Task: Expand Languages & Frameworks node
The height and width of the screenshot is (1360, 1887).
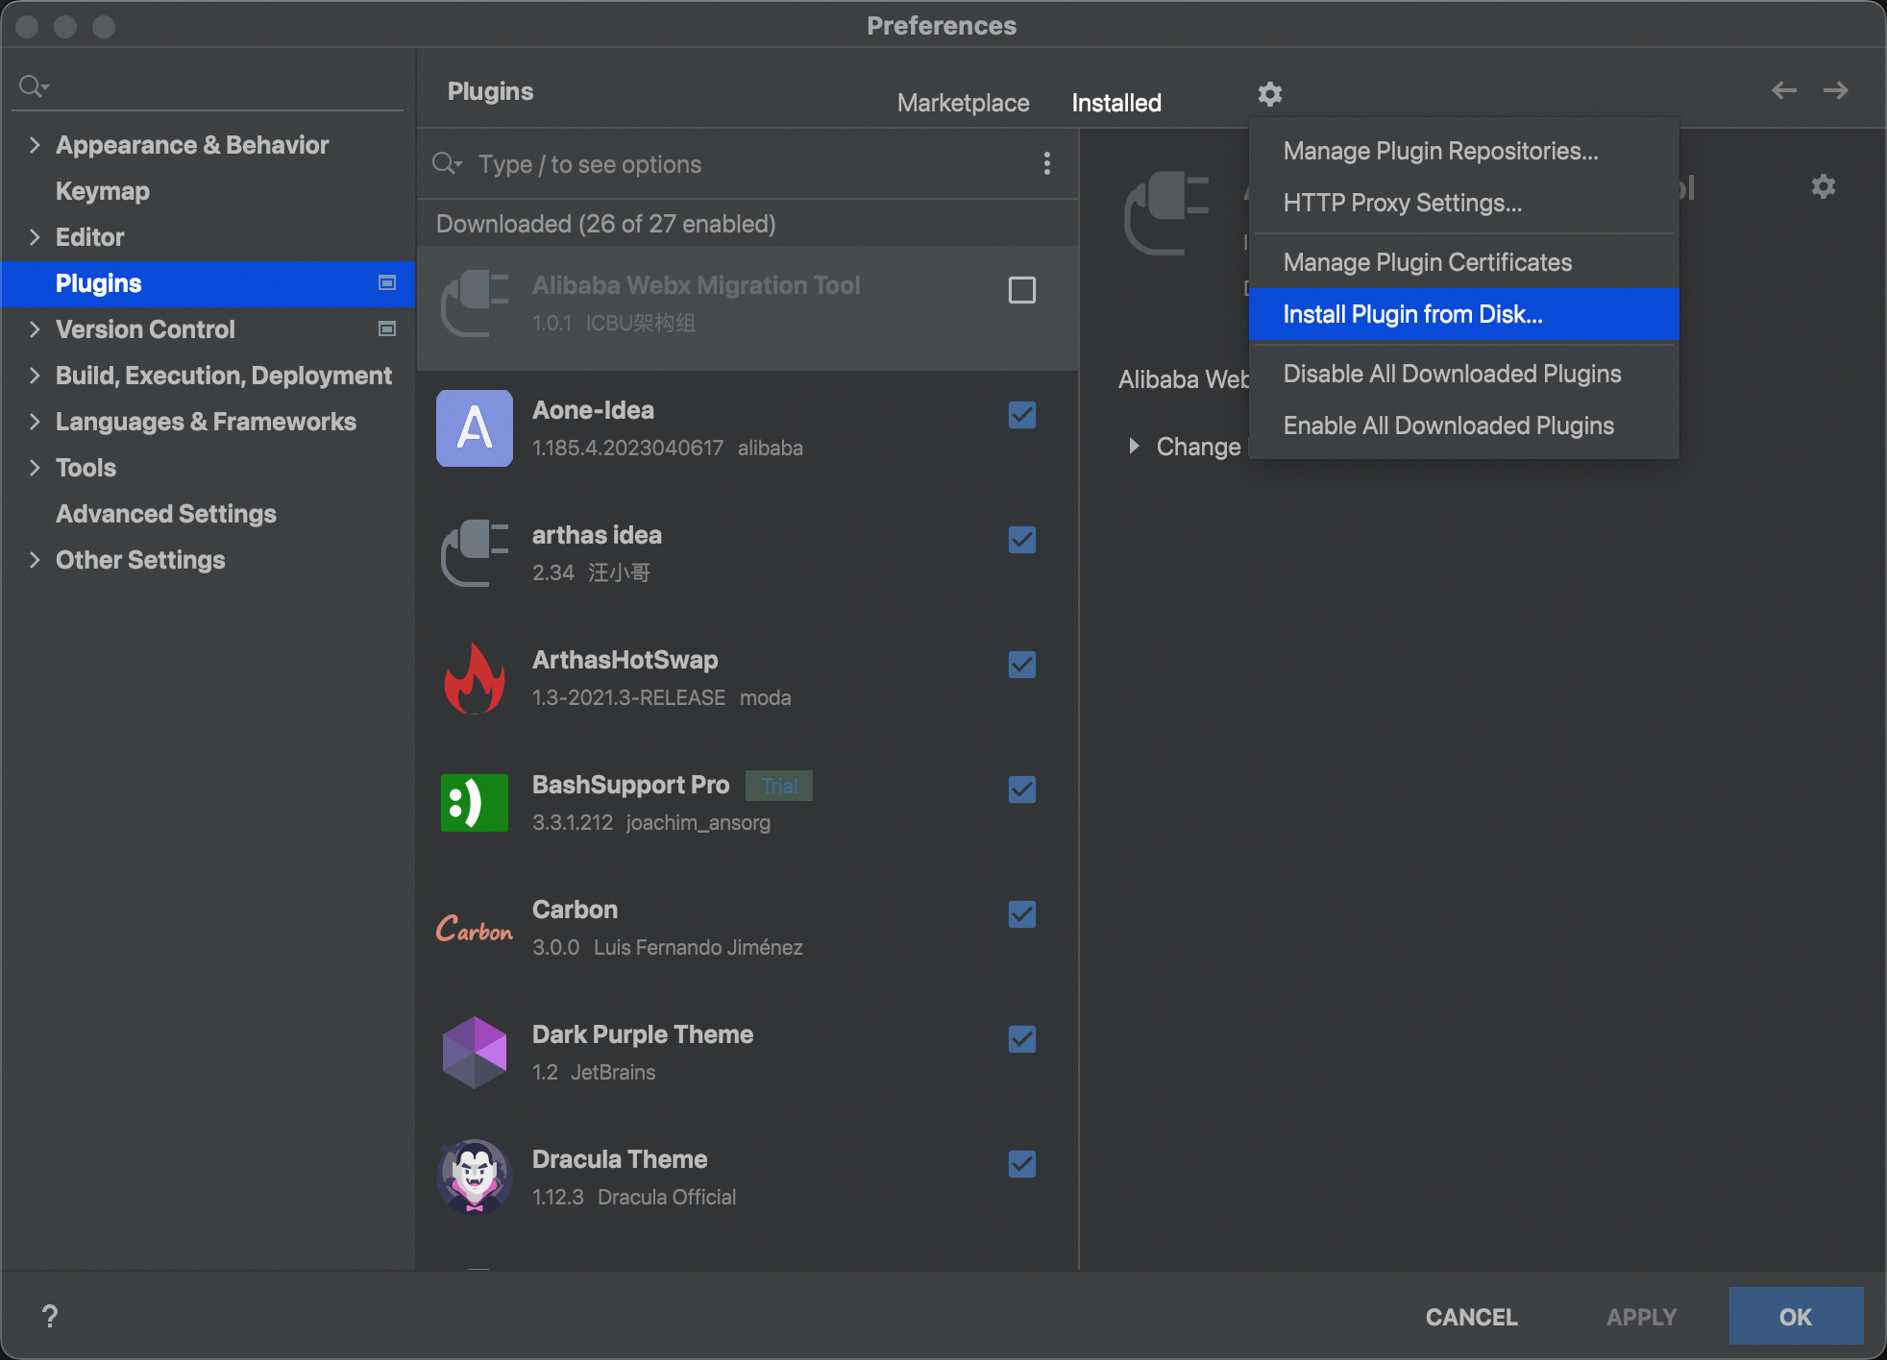Action: (35, 422)
